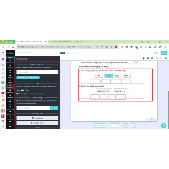Lock the selected element with padlock icon
Image resolution: width=169 pixels, height=169 pixels.
[x=144, y=58]
